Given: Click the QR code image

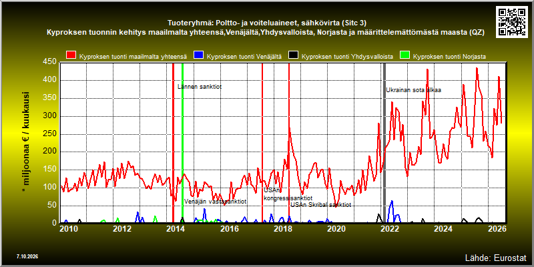Looking at the screenshot, I should (513, 21).
